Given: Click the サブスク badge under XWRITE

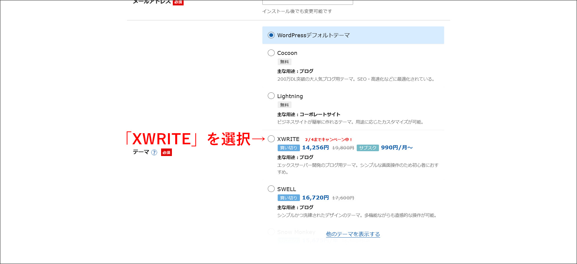Looking at the screenshot, I should (368, 148).
